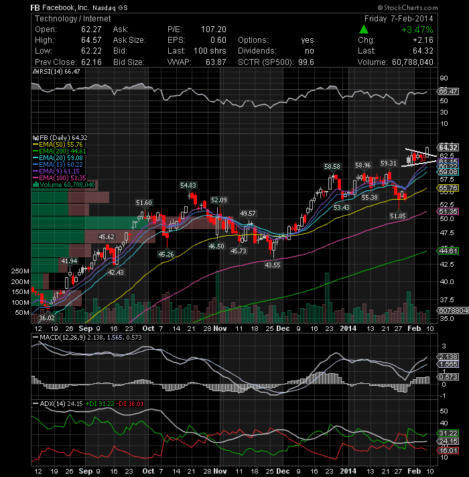
Task: Click the green ADX axis tag '31.22'
Action: (448, 433)
